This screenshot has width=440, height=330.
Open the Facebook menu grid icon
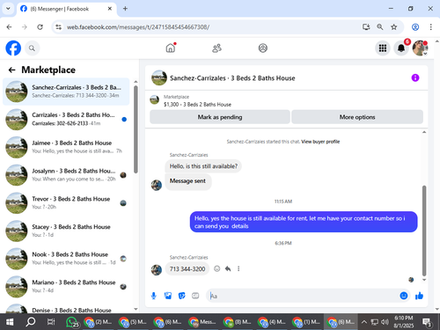[383, 48]
